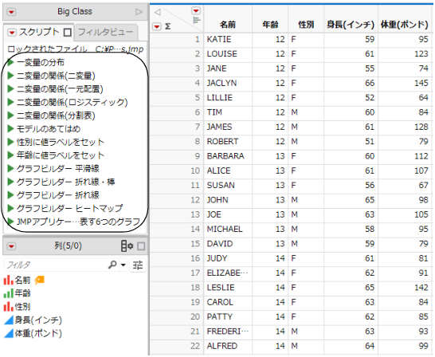Toggle the checkbox in 列(5/0) header

141,246
